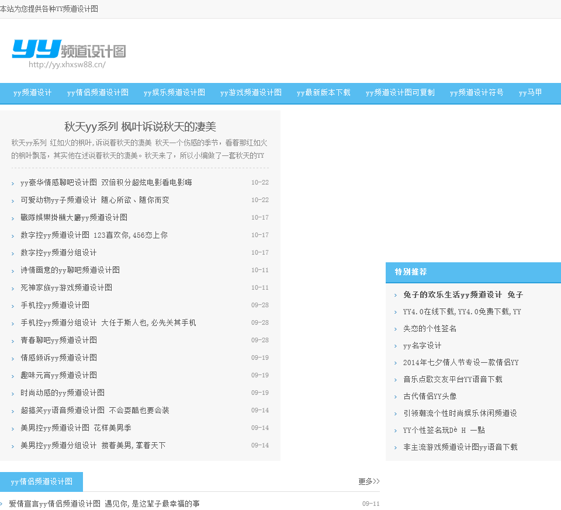Open article 青春聊吧yy频道设计图
The width and height of the screenshot is (561, 510).
tap(58, 340)
